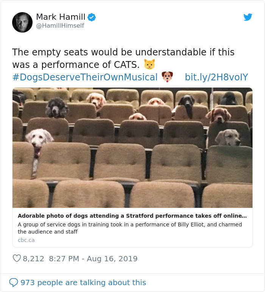
Task: Click the Billy Elliot article description
Action: click(x=129, y=228)
